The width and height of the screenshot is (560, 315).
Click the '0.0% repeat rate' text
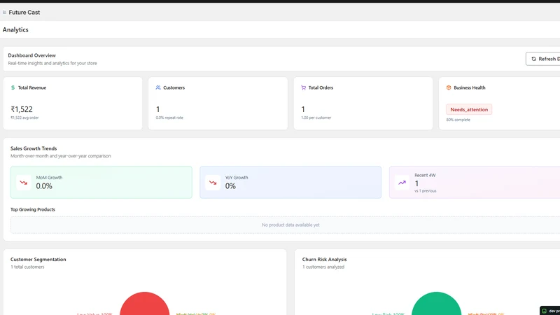(x=169, y=118)
